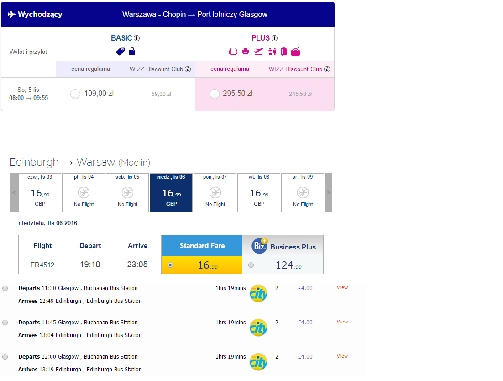Select the Business Plus 124,99 radio button
The height and width of the screenshot is (381, 503).
point(251,265)
